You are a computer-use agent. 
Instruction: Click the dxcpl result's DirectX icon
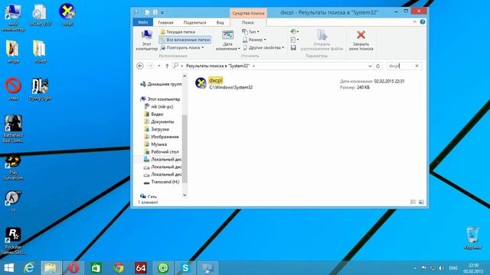(201, 83)
